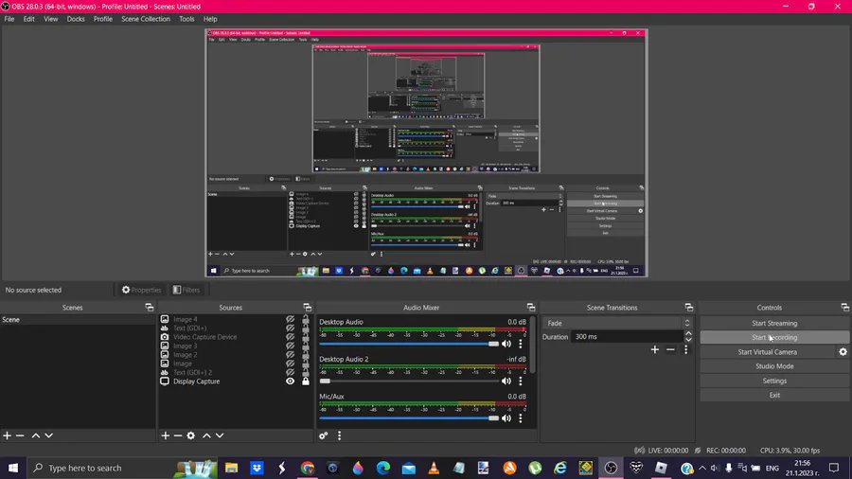The width and height of the screenshot is (852, 479).
Task: Open the Tools menu
Action: 186,19
